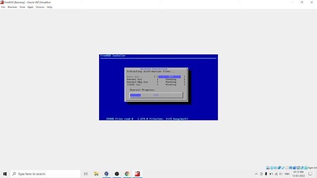
Task: Click the sync arrows icon in system tray
Action: pyautogui.click(x=261, y=174)
